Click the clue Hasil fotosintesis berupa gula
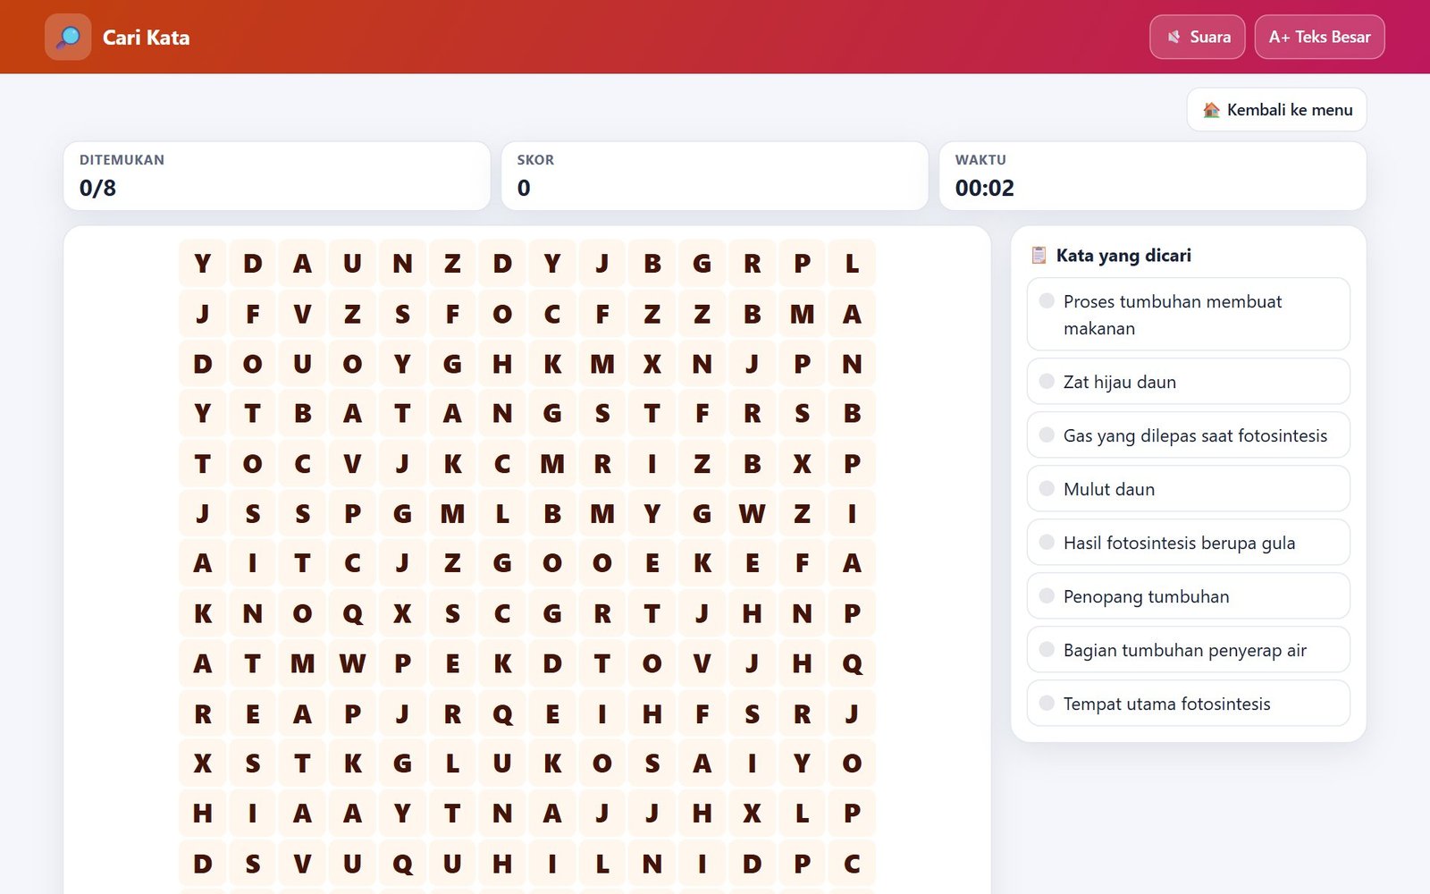The image size is (1430, 894). click(x=1188, y=542)
